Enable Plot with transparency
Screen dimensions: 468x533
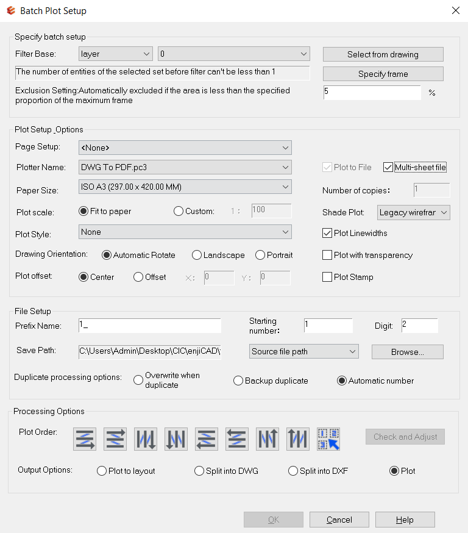click(327, 255)
